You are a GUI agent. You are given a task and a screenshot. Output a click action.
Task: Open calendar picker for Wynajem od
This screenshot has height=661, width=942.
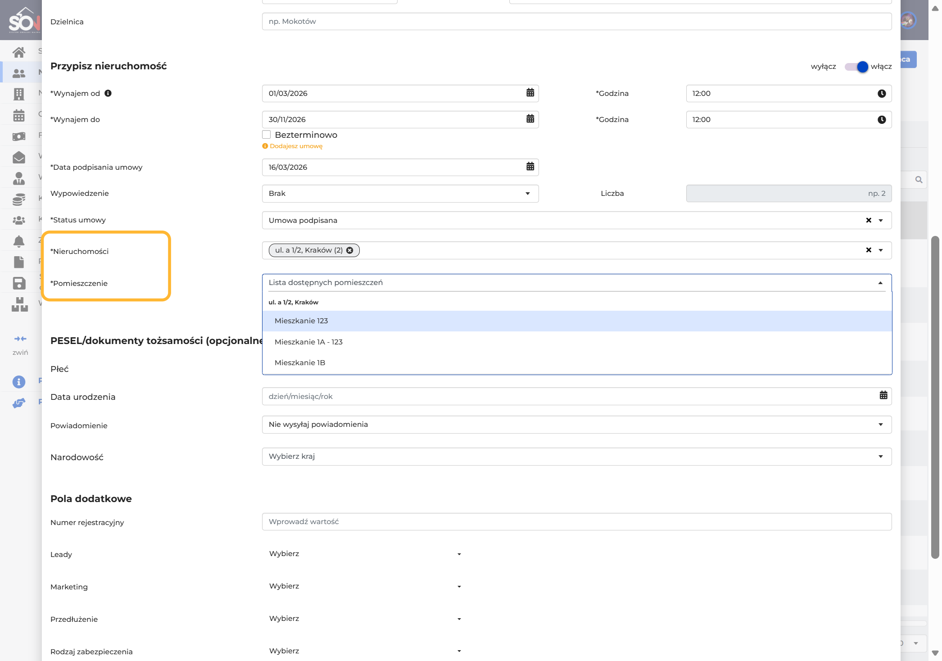(530, 93)
